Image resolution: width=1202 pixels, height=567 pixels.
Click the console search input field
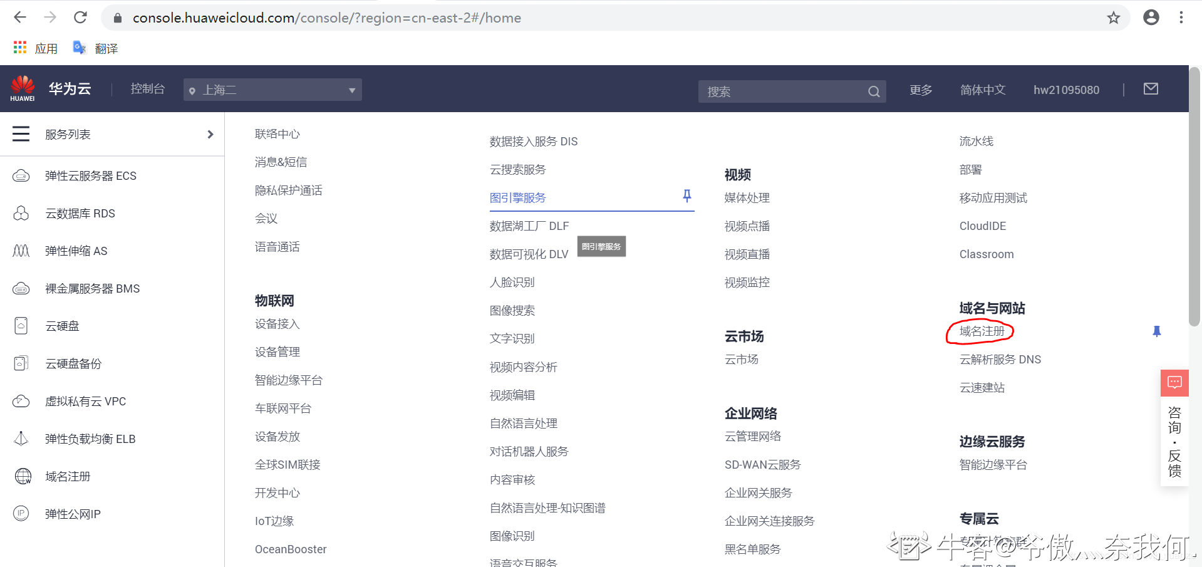point(783,92)
